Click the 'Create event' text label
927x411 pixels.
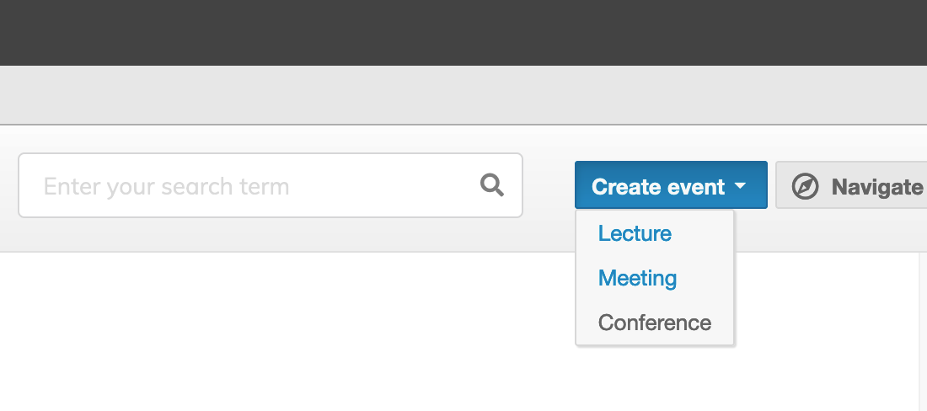coord(658,187)
